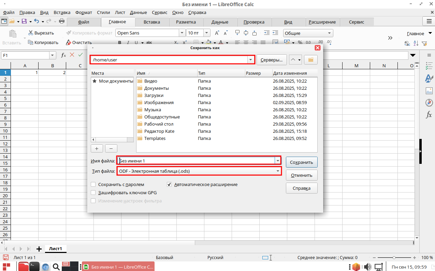The image size is (435, 271).
Task: Enable Encrypt with GPG key checkbox
Action: [x=93, y=192]
